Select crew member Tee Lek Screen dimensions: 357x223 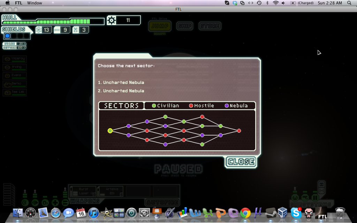tap(15, 93)
